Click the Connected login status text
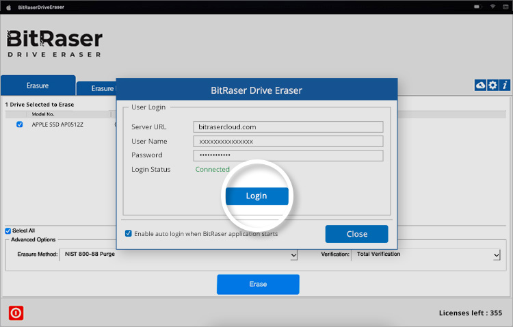 click(x=212, y=169)
